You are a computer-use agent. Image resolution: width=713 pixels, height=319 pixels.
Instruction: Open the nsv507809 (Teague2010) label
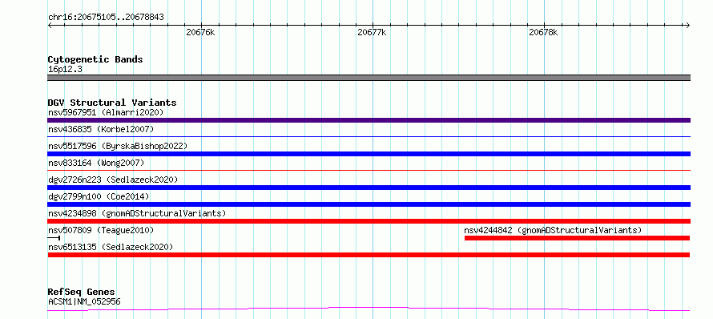[101, 230]
